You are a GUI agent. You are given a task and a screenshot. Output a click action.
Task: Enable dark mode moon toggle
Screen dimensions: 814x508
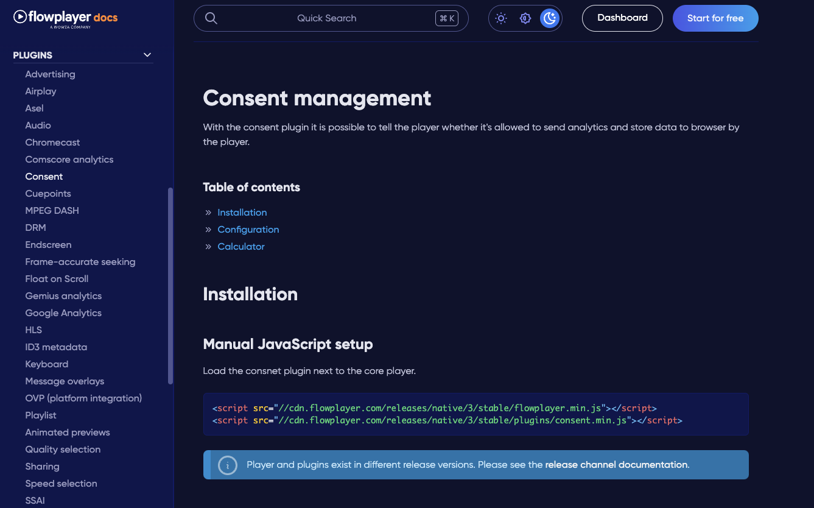550,18
